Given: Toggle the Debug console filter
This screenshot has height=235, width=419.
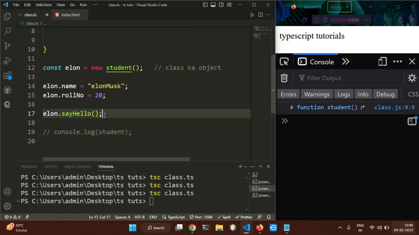Looking at the screenshot, I should [385, 94].
